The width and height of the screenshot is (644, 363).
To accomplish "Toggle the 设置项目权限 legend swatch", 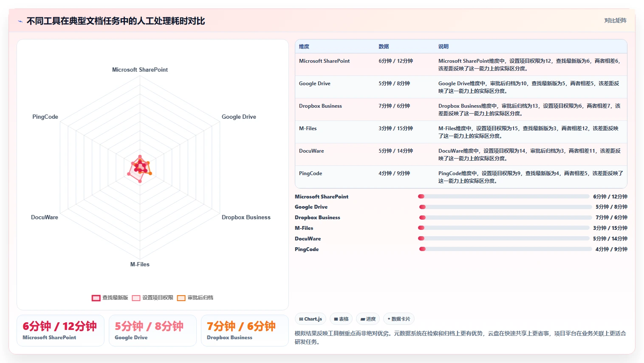I will tap(136, 298).
